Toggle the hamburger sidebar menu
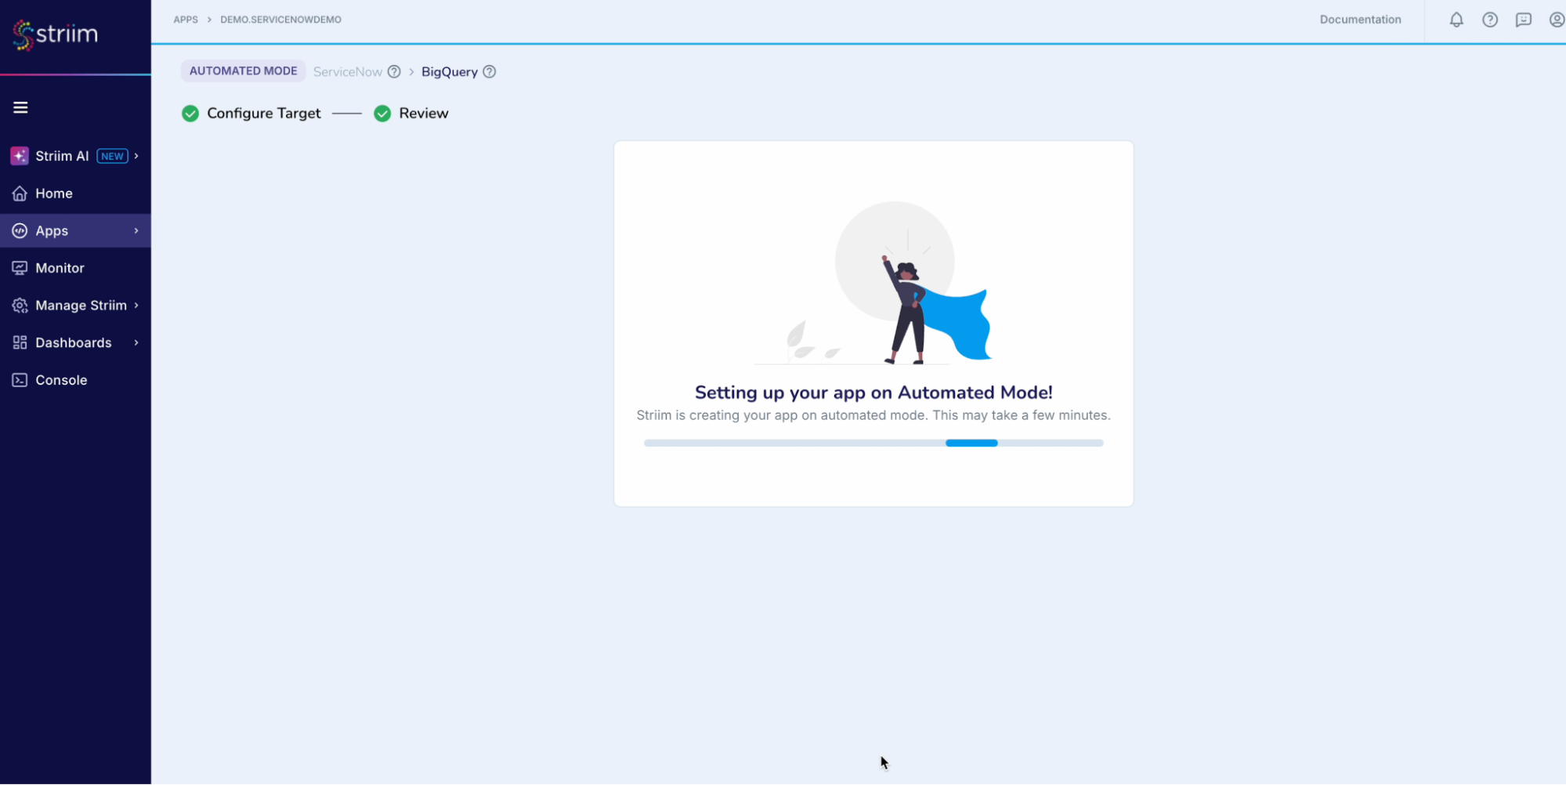 tap(20, 107)
